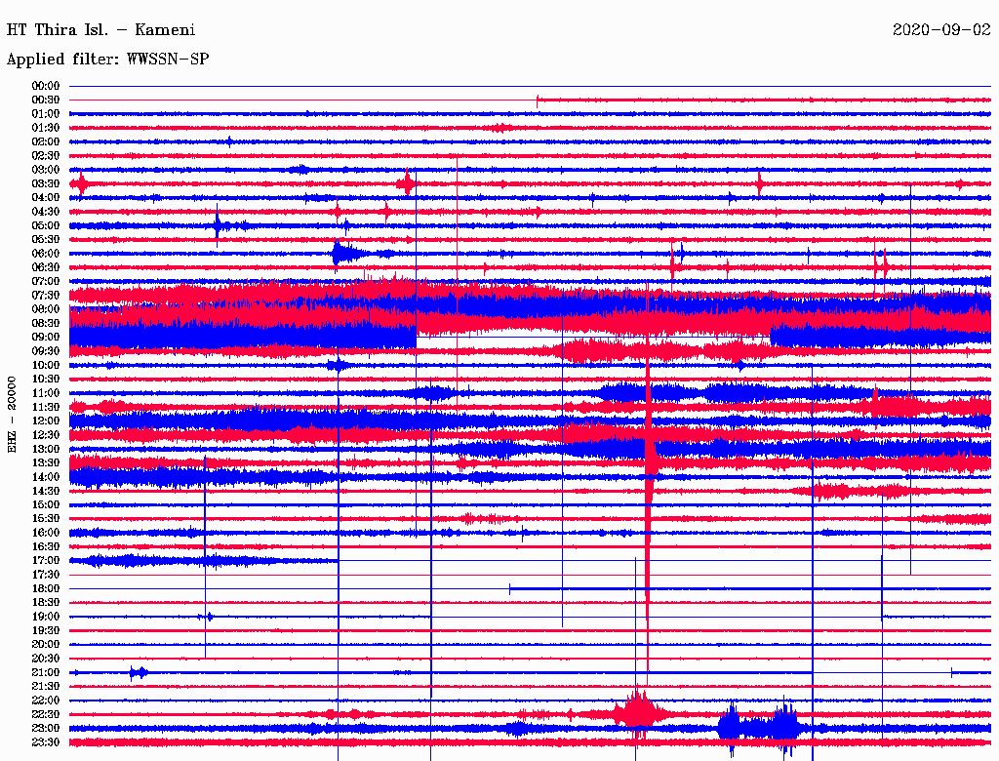Click the 00:00 time label

click(x=46, y=86)
